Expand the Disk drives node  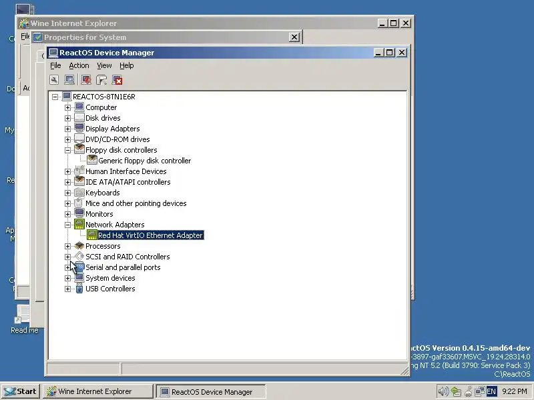coord(67,118)
